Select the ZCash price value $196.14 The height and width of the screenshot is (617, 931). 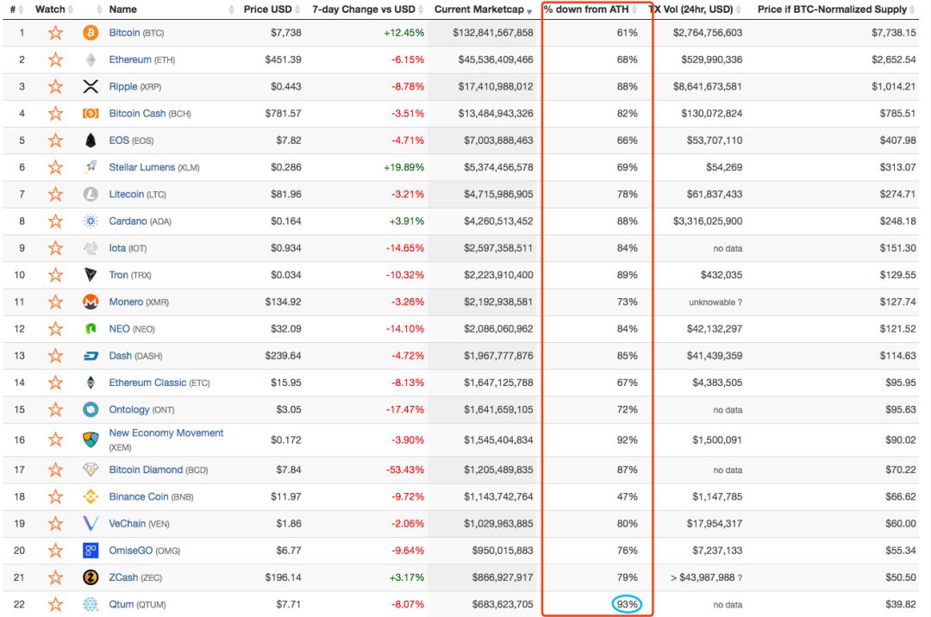coord(284,577)
